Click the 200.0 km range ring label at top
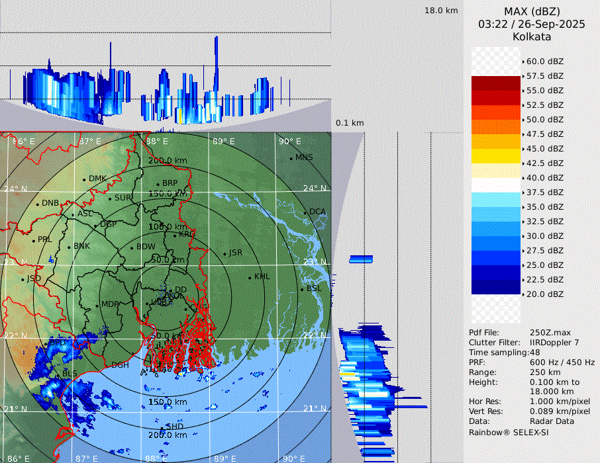The height and width of the screenshot is (463, 600). pyautogui.click(x=167, y=161)
